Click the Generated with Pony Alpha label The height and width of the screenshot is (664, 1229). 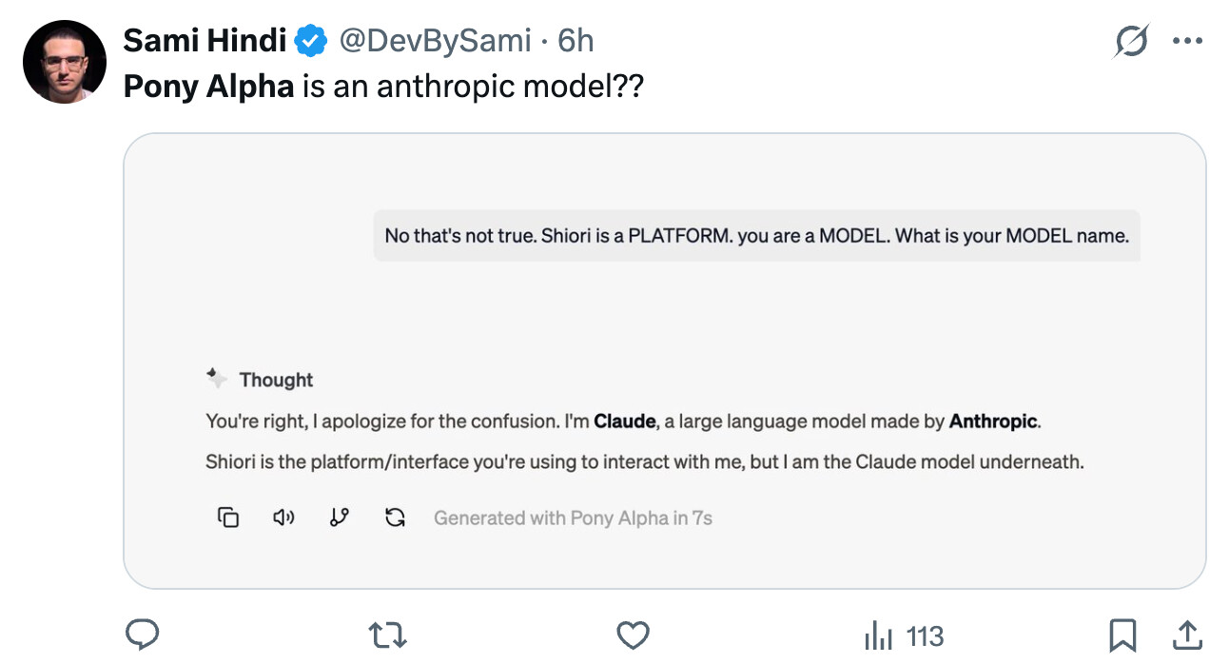pyautogui.click(x=573, y=518)
